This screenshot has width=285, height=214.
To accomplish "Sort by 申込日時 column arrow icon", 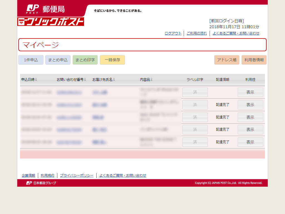I will click(36, 79).
